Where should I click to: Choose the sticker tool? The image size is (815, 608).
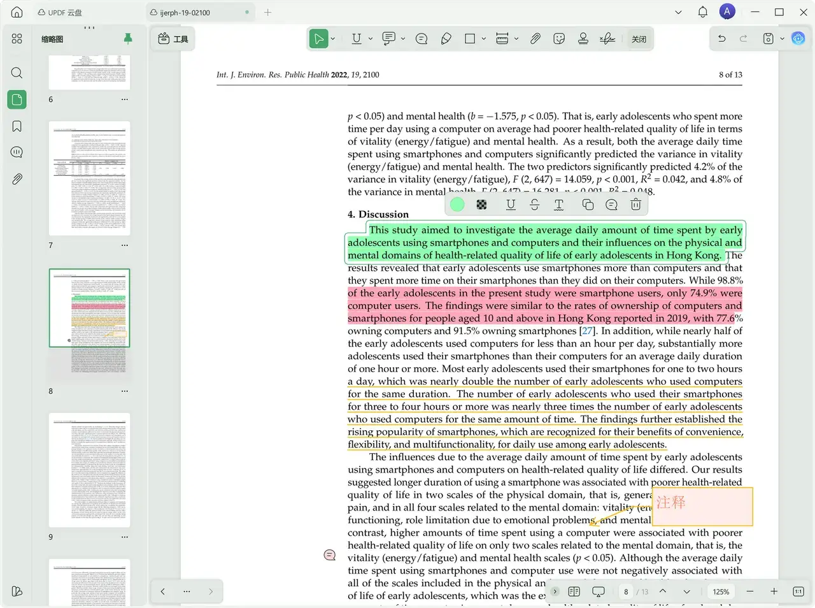(x=559, y=39)
